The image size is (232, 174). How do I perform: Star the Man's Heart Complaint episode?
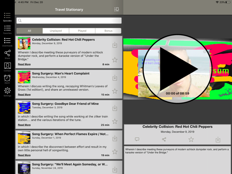[x=115, y=91]
